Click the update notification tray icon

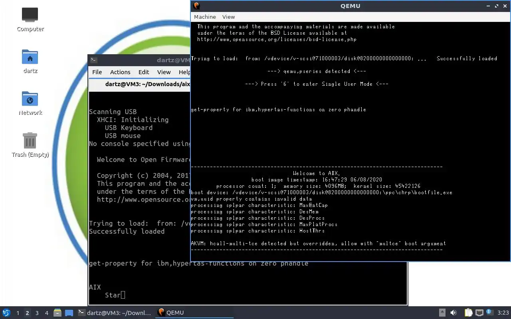pos(490,312)
